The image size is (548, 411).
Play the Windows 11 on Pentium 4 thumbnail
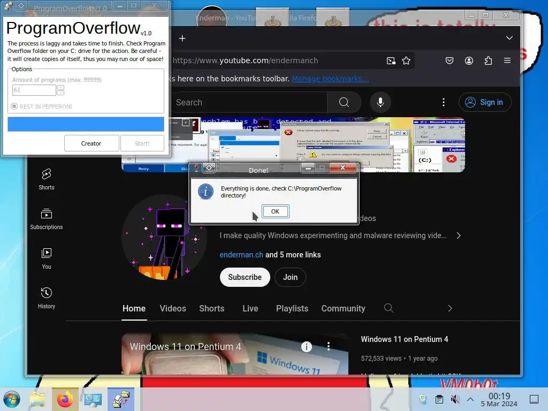(235, 354)
